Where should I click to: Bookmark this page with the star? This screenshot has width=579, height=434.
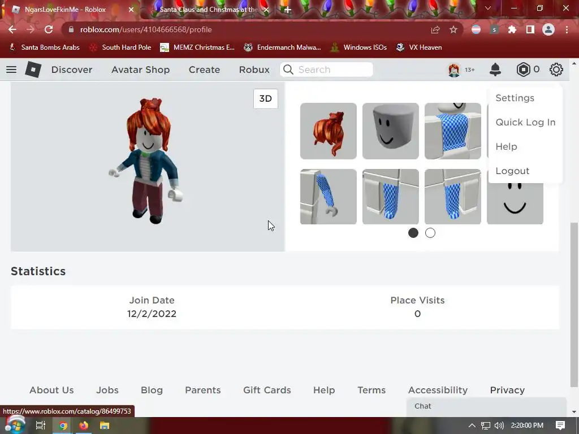pos(453,29)
